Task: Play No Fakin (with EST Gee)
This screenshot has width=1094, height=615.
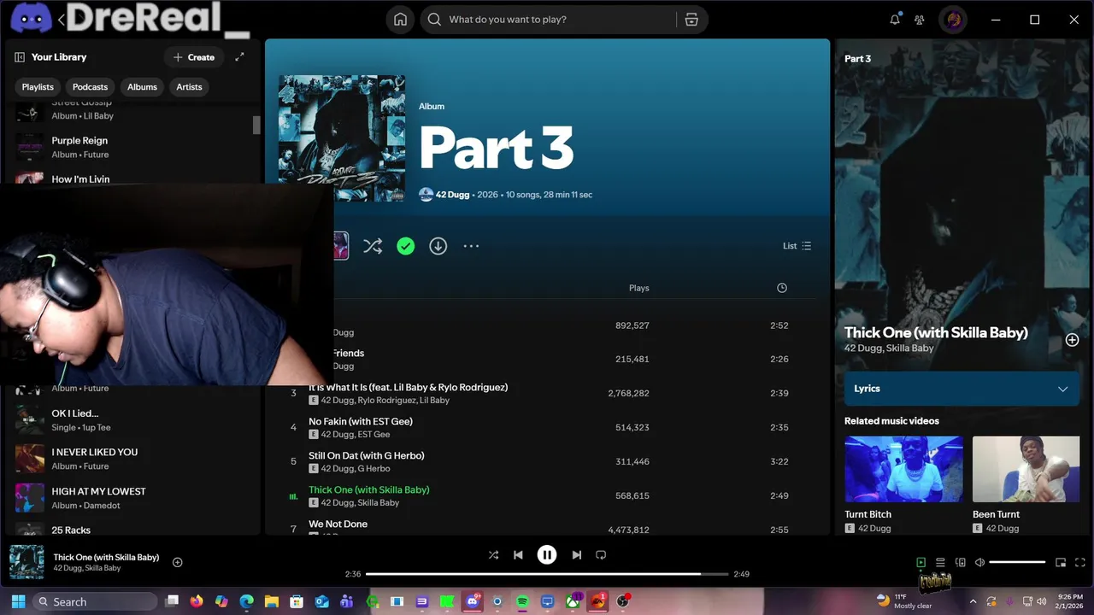Action: pyautogui.click(x=361, y=422)
